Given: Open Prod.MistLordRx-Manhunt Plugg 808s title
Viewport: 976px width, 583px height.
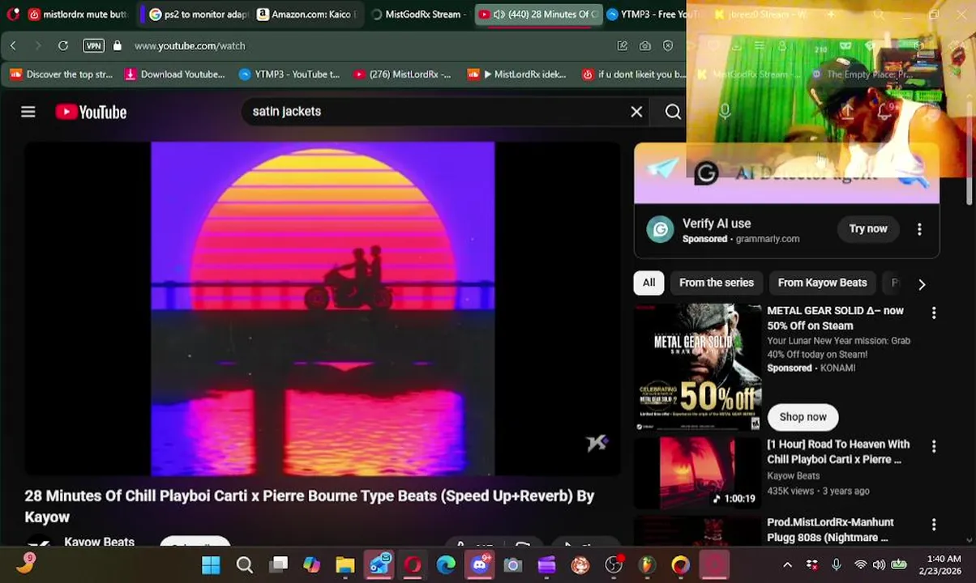Looking at the screenshot, I should coord(830,530).
